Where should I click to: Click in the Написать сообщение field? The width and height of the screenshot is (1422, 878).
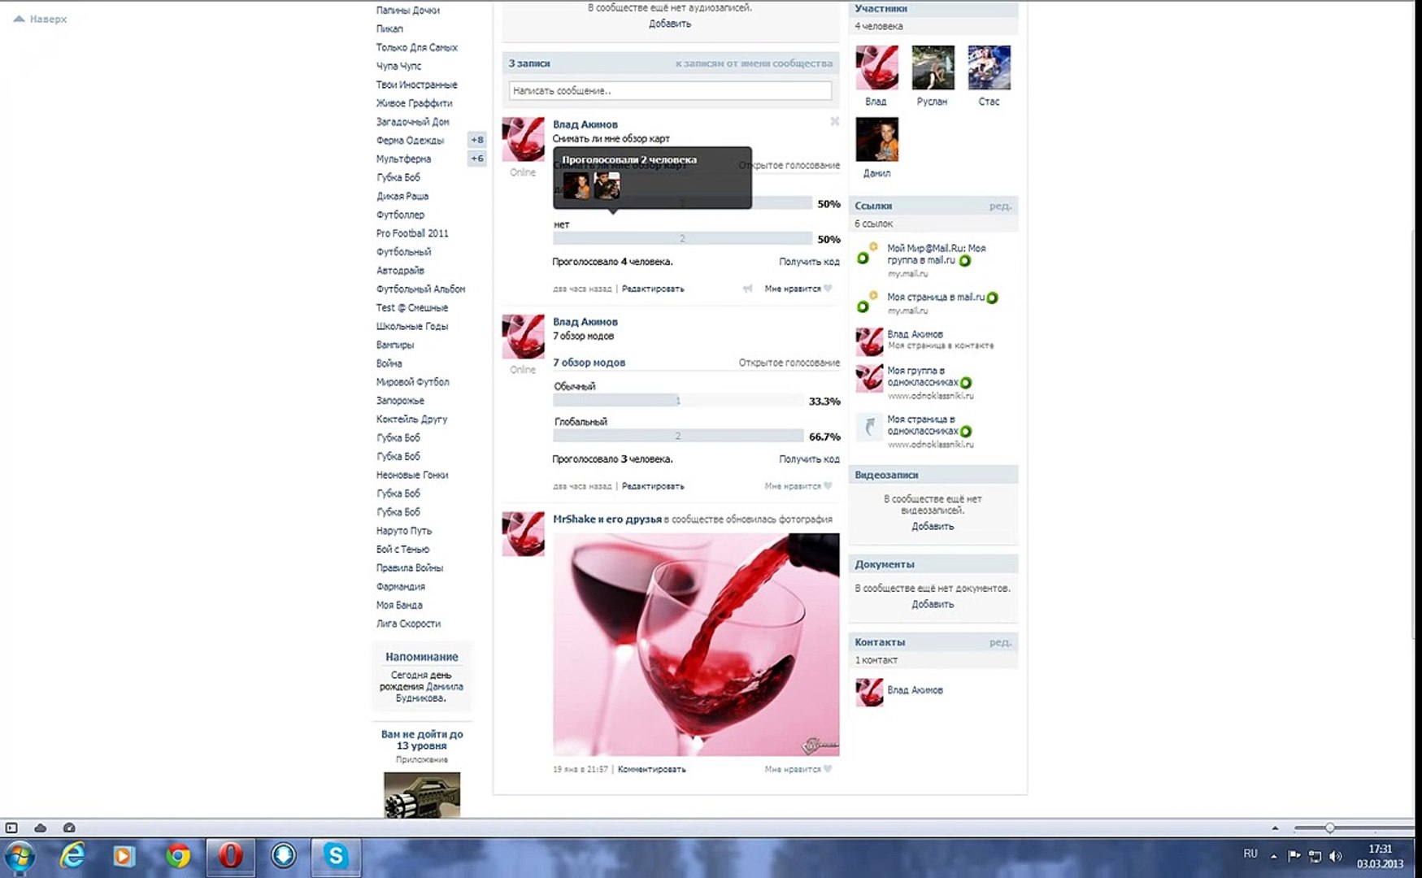(670, 91)
